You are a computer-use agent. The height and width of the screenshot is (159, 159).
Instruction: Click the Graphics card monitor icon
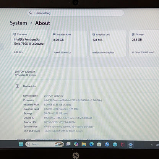click(x=94, y=34)
